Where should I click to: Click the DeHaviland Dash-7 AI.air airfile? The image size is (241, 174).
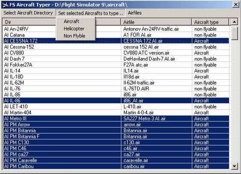point(149,59)
